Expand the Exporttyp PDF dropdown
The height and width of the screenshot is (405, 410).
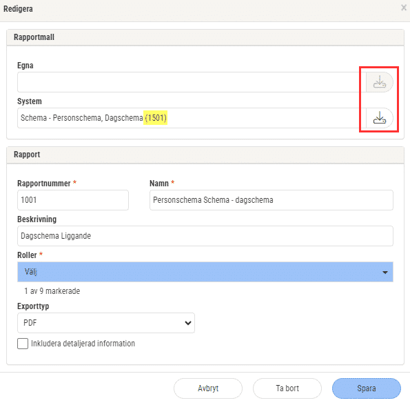[x=106, y=323]
